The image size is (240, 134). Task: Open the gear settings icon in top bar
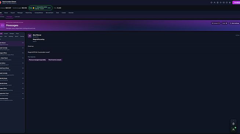pyautogui.click(x=230, y=3)
